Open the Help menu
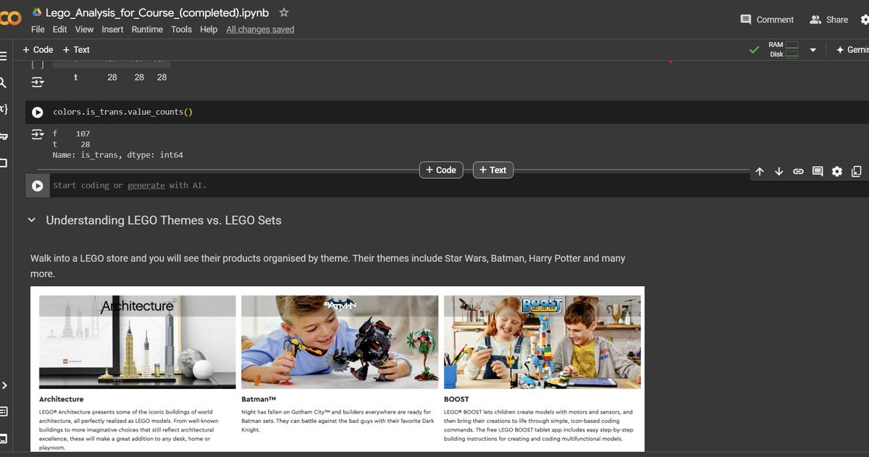Viewport: 869px width, 457px height. point(209,30)
